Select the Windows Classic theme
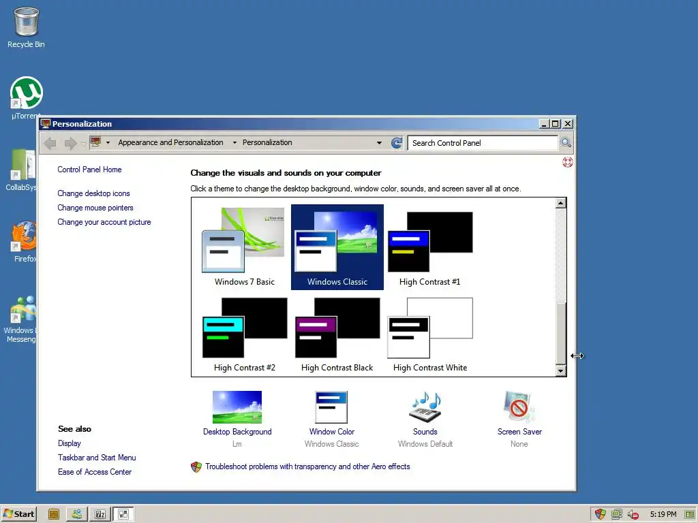The width and height of the screenshot is (698, 523). [x=337, y=247]
